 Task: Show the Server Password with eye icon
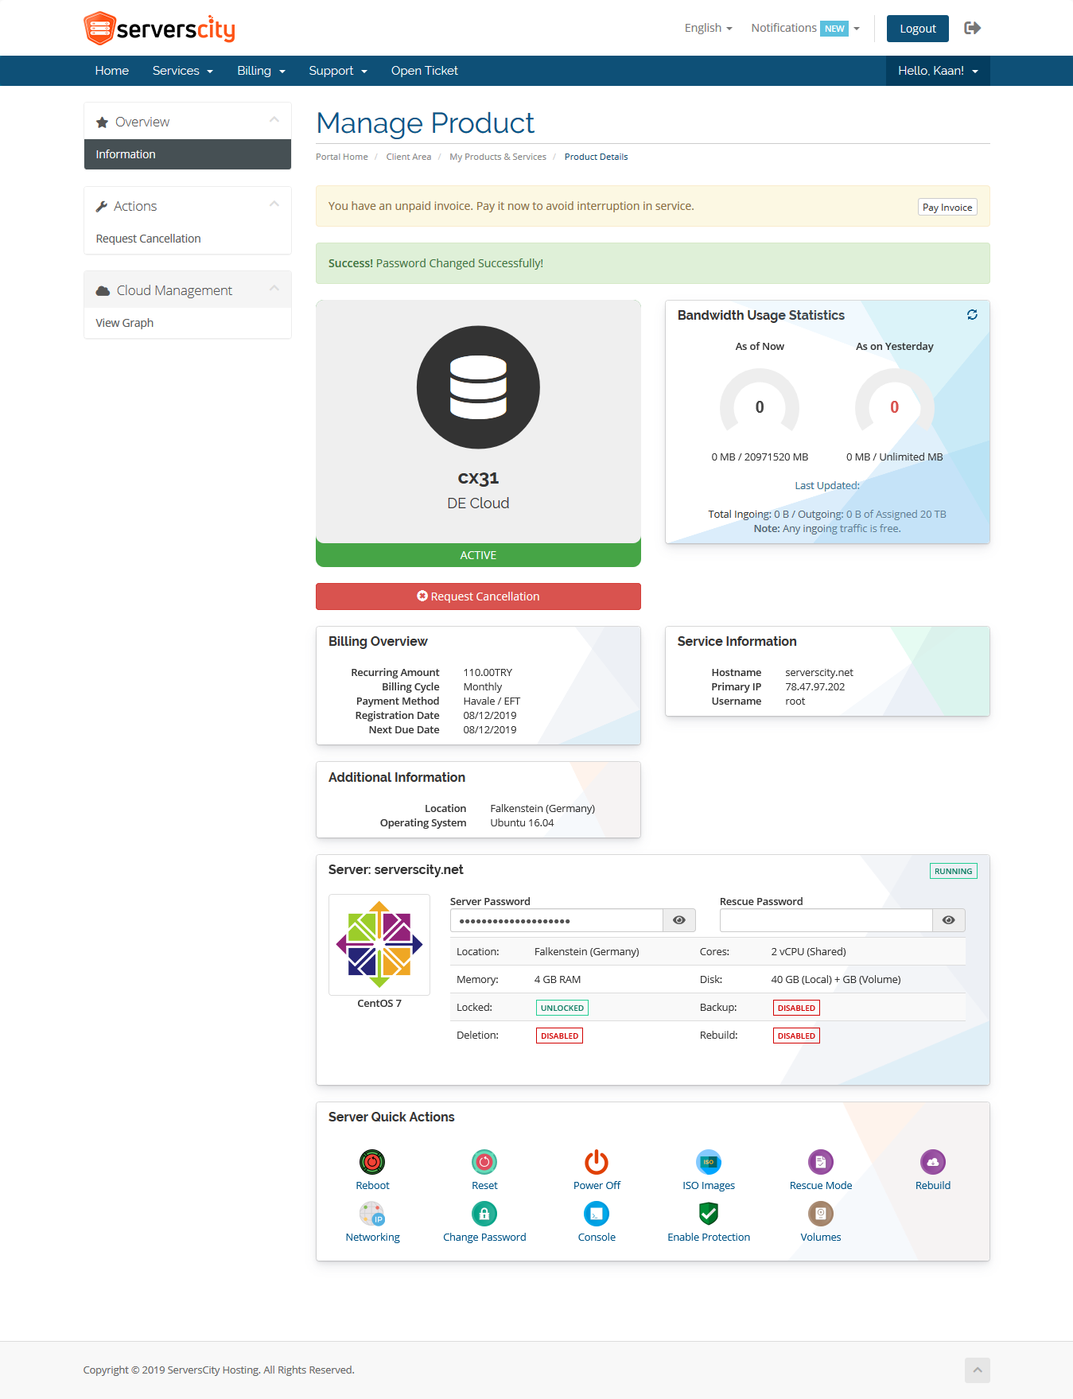click(679, 920)
